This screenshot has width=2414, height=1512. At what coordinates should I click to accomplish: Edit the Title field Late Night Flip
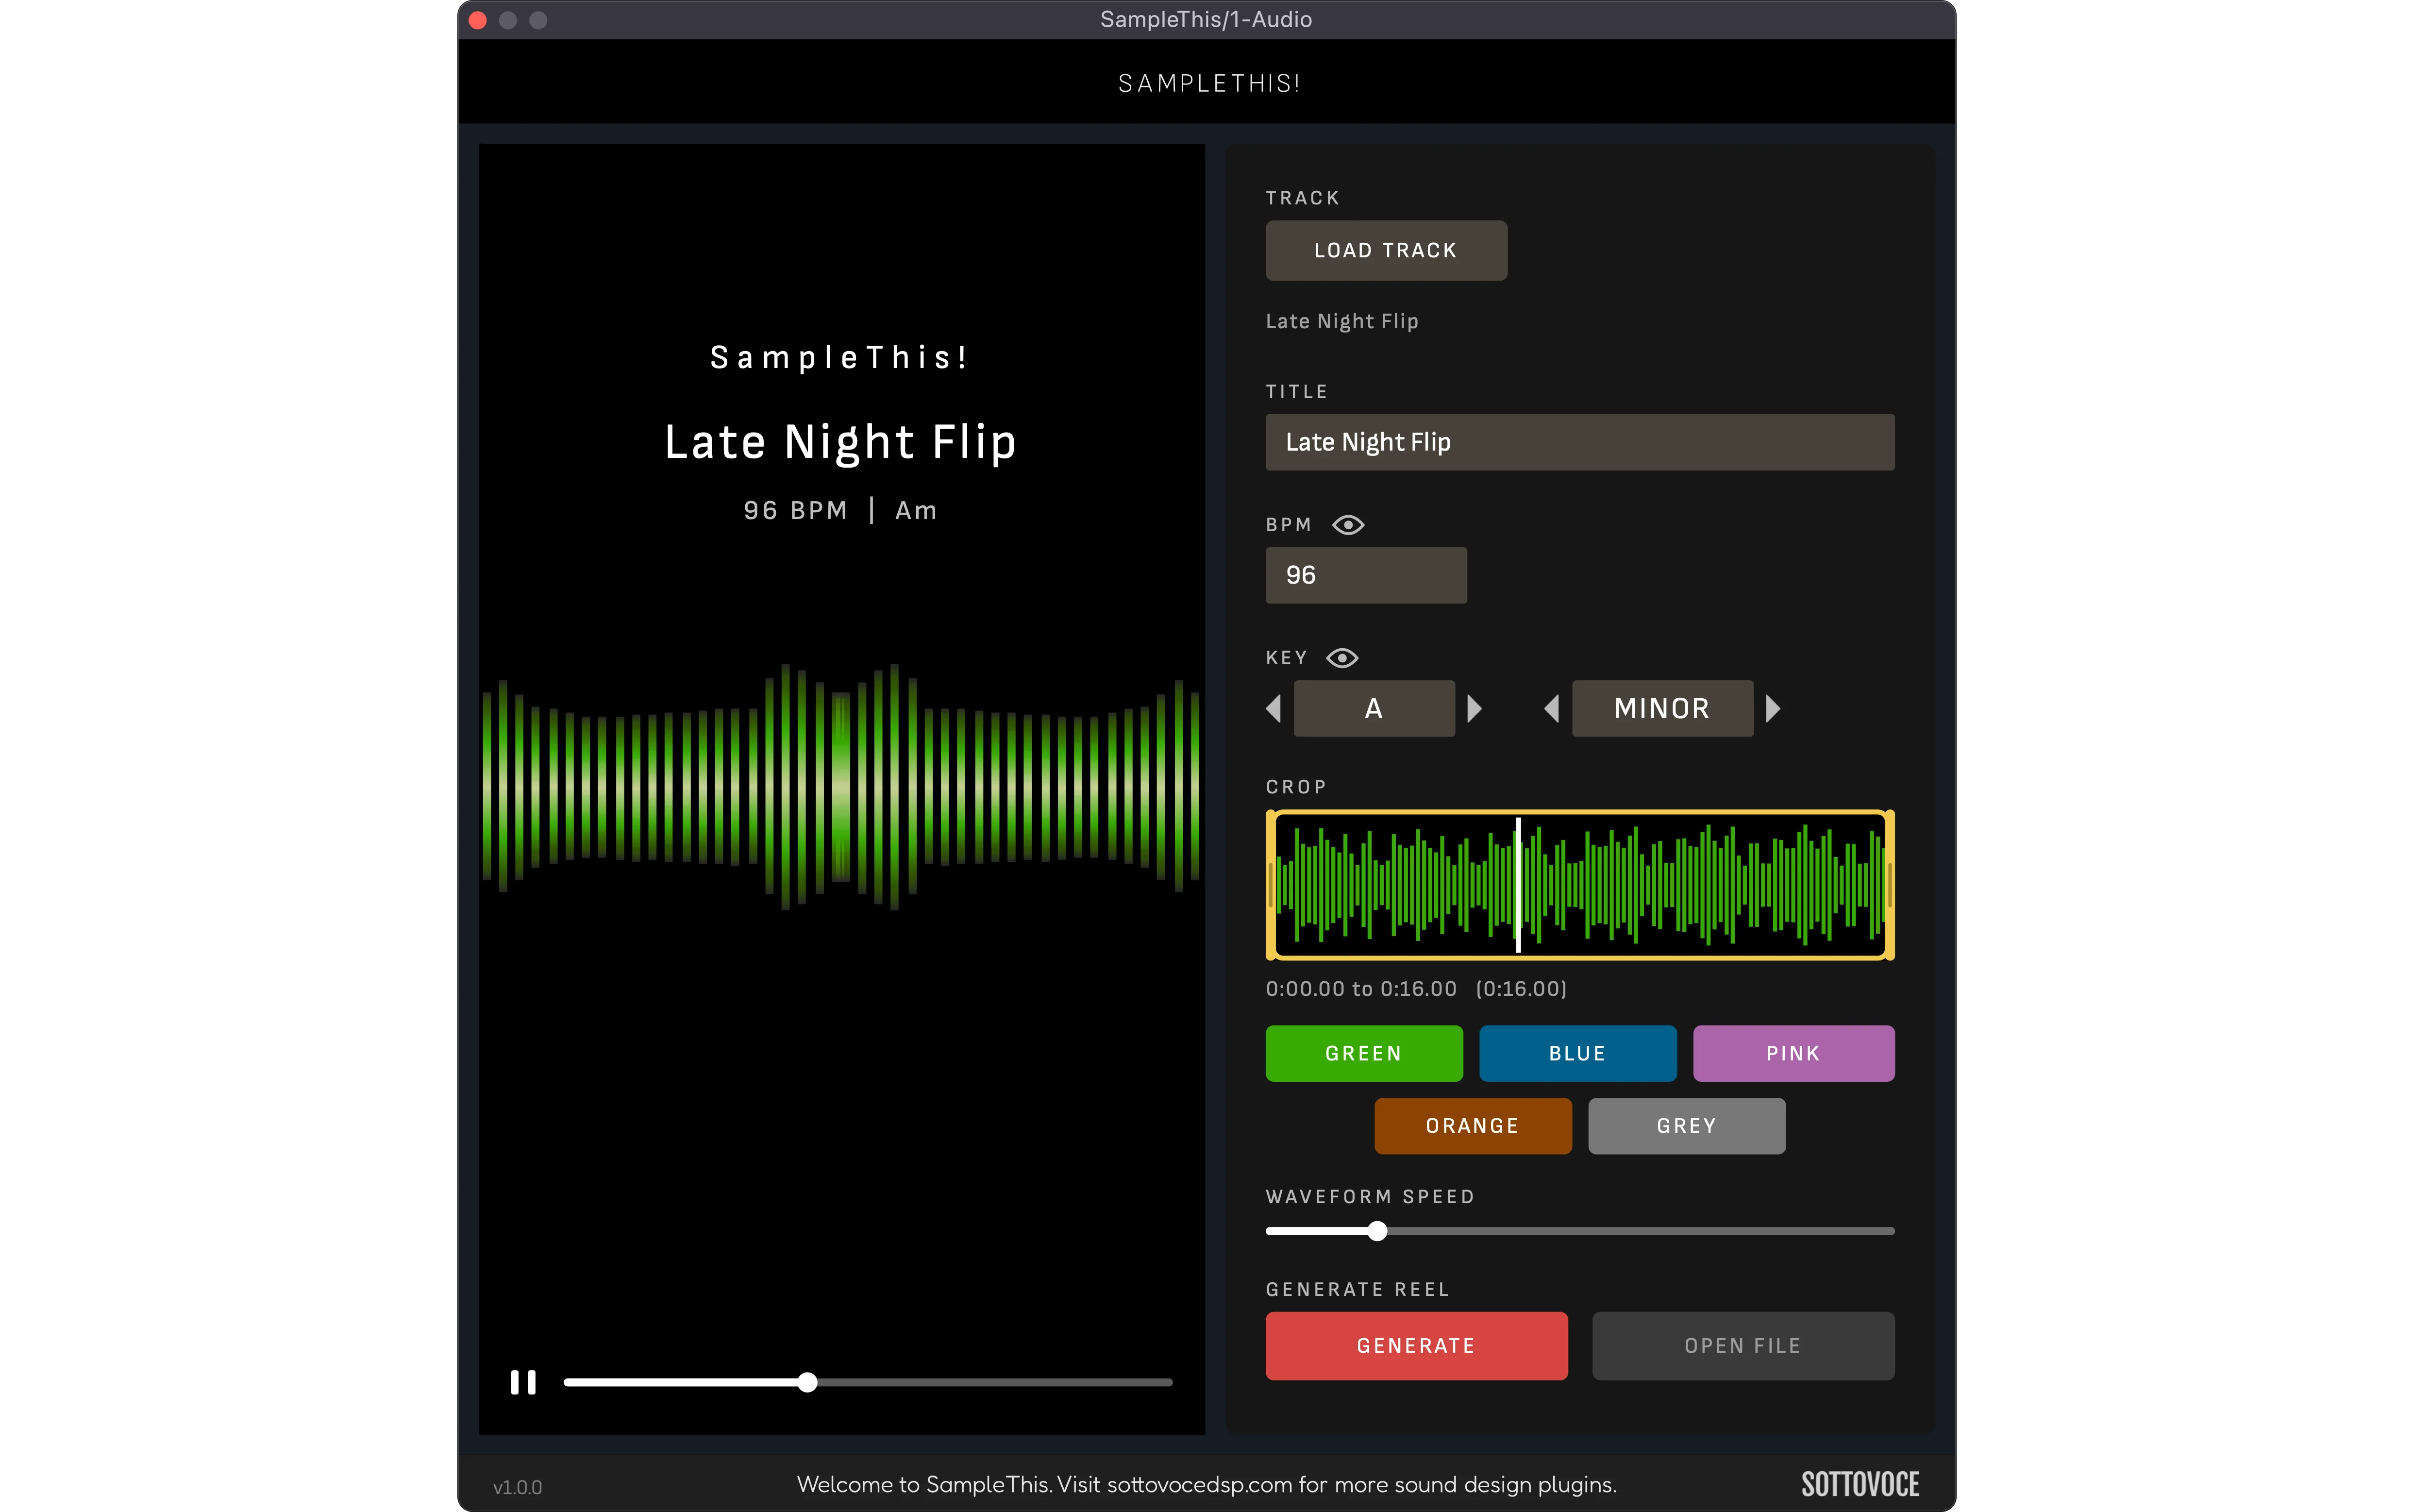[x=1580, y=442]
